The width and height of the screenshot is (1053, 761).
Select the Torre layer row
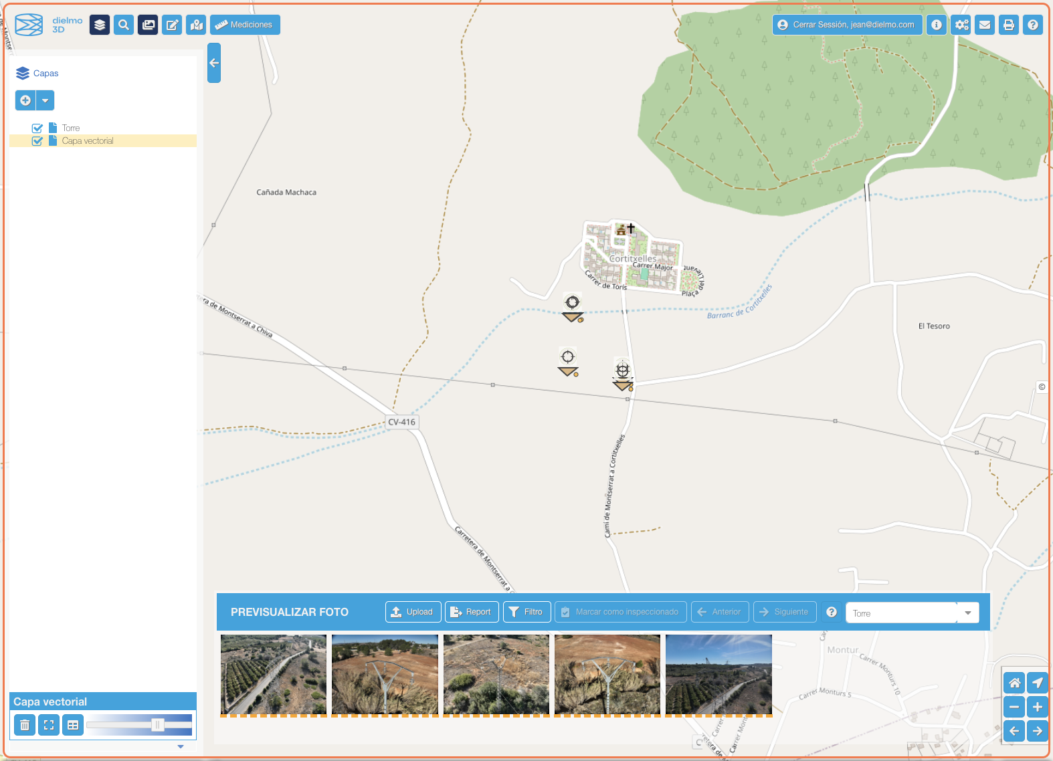[103, 128]
